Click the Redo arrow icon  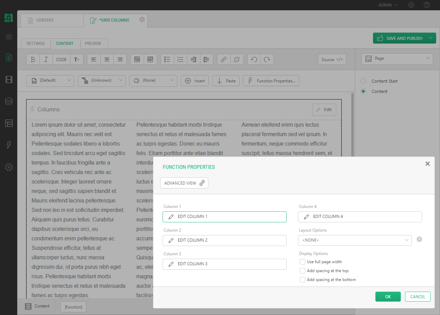pyautogui.click(x=267, y=59)
